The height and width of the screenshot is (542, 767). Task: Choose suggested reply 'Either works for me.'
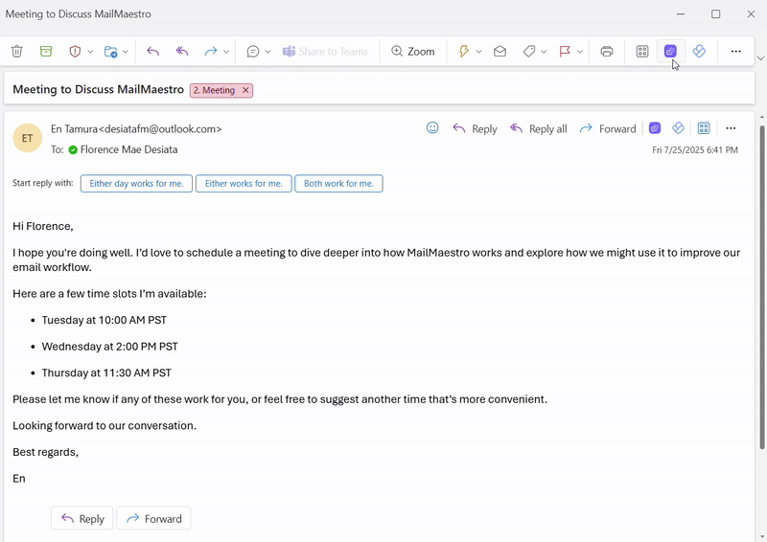(244, 184)
